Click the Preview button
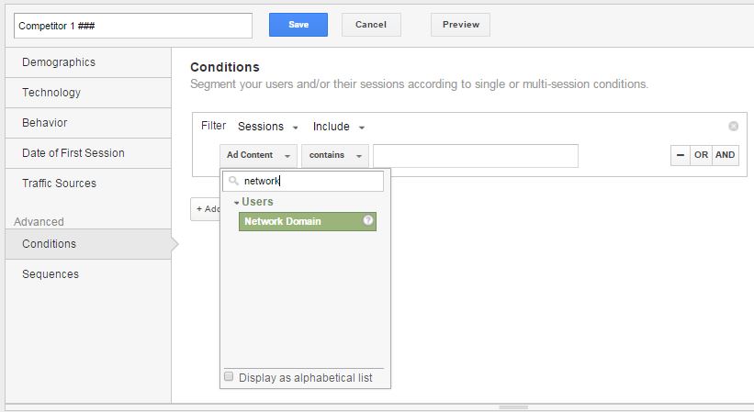 coord(461,25)
